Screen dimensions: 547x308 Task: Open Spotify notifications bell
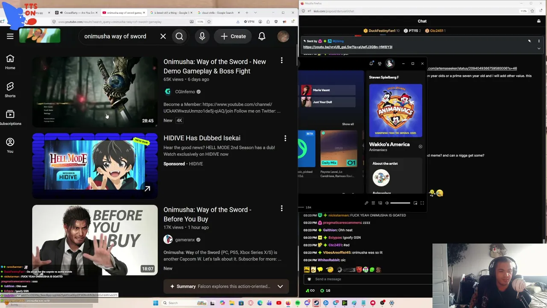tap(371, 64)
